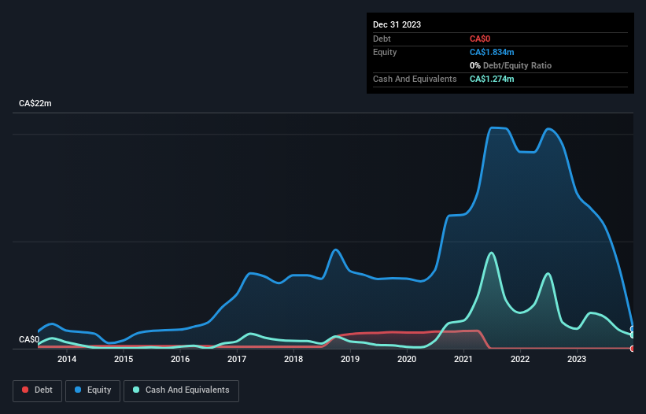Select the 2019 x-axis label

(350, 359)
